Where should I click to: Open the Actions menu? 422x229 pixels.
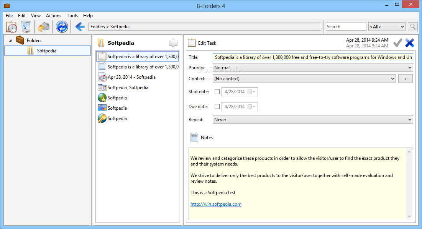[x=54, y=16]
